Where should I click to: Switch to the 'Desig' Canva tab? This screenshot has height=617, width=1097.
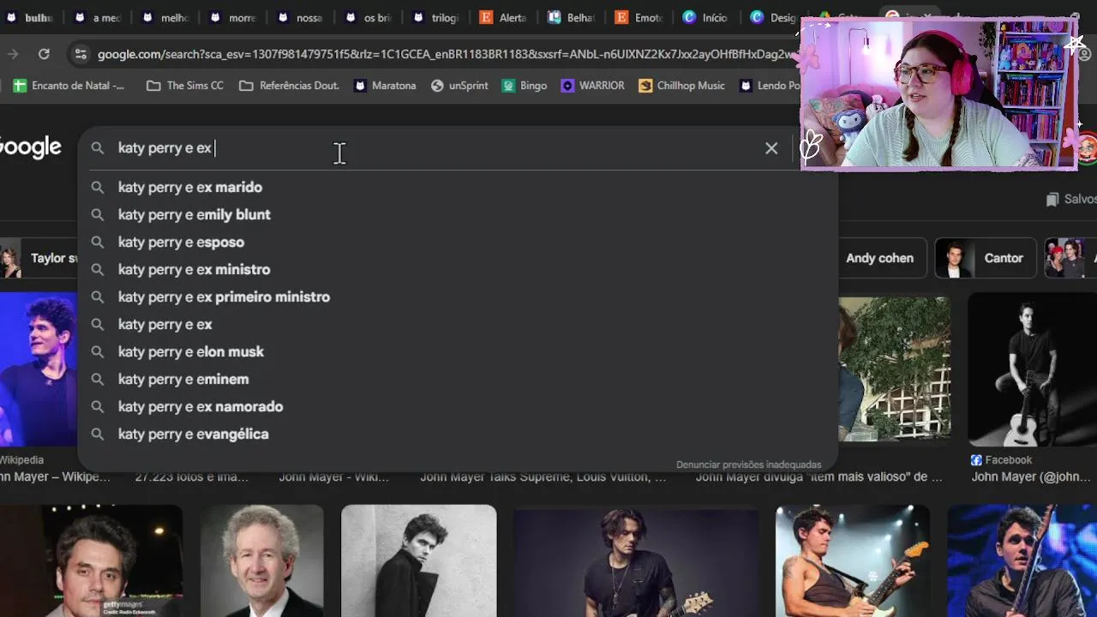click(773, 17)
